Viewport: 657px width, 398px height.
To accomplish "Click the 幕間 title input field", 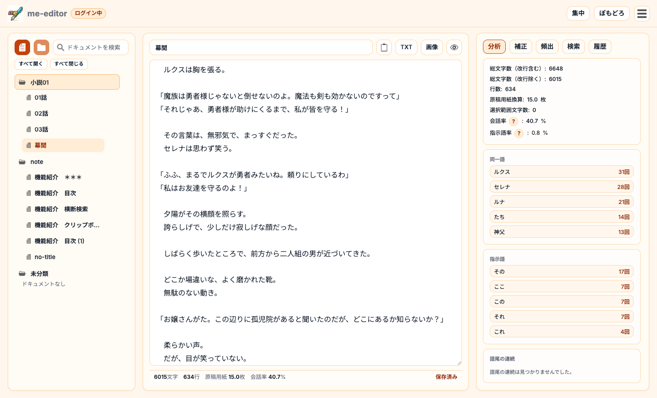I will [261, 47].
